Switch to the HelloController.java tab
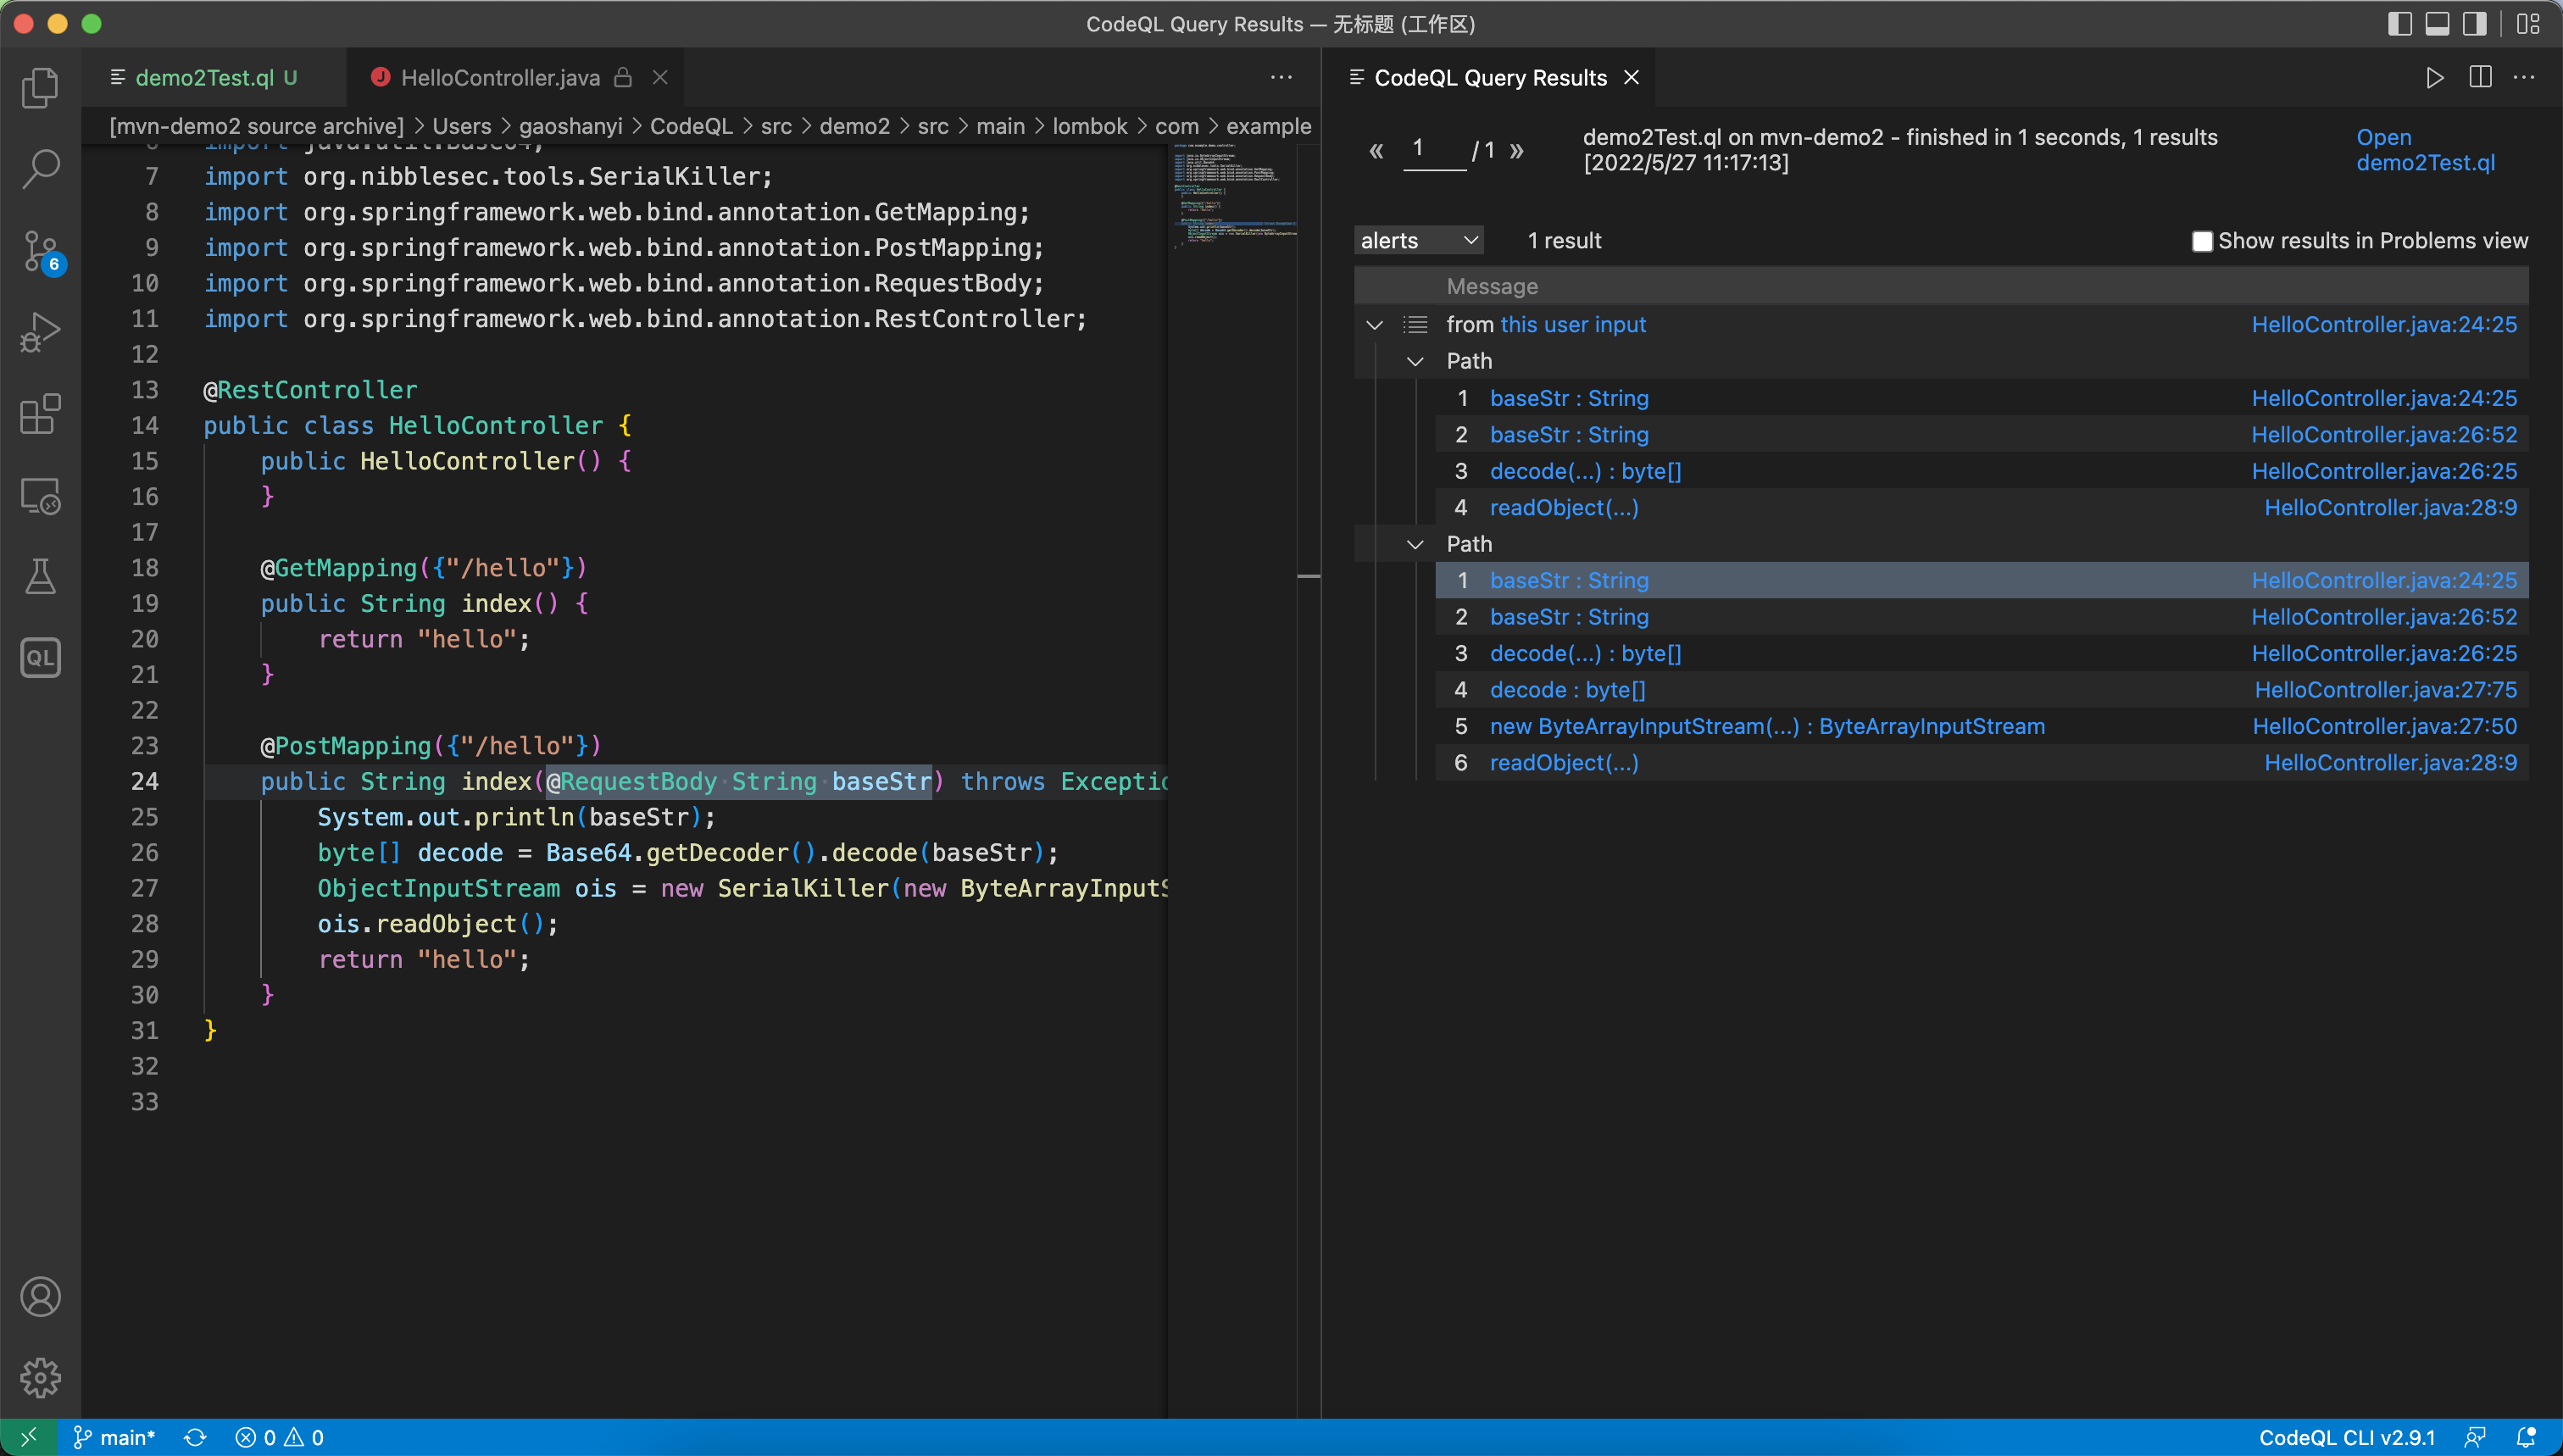This screenshot has width=2563, height=1456. coord(500,78)
